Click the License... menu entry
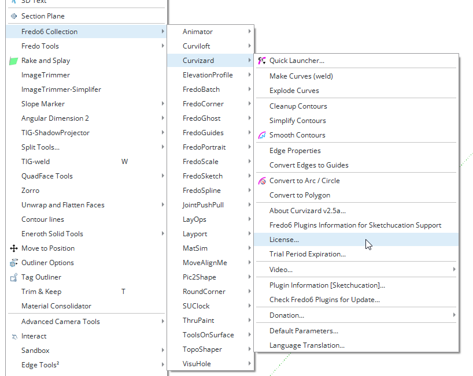This screenshot has height=376, width=473. coord(356,240)
